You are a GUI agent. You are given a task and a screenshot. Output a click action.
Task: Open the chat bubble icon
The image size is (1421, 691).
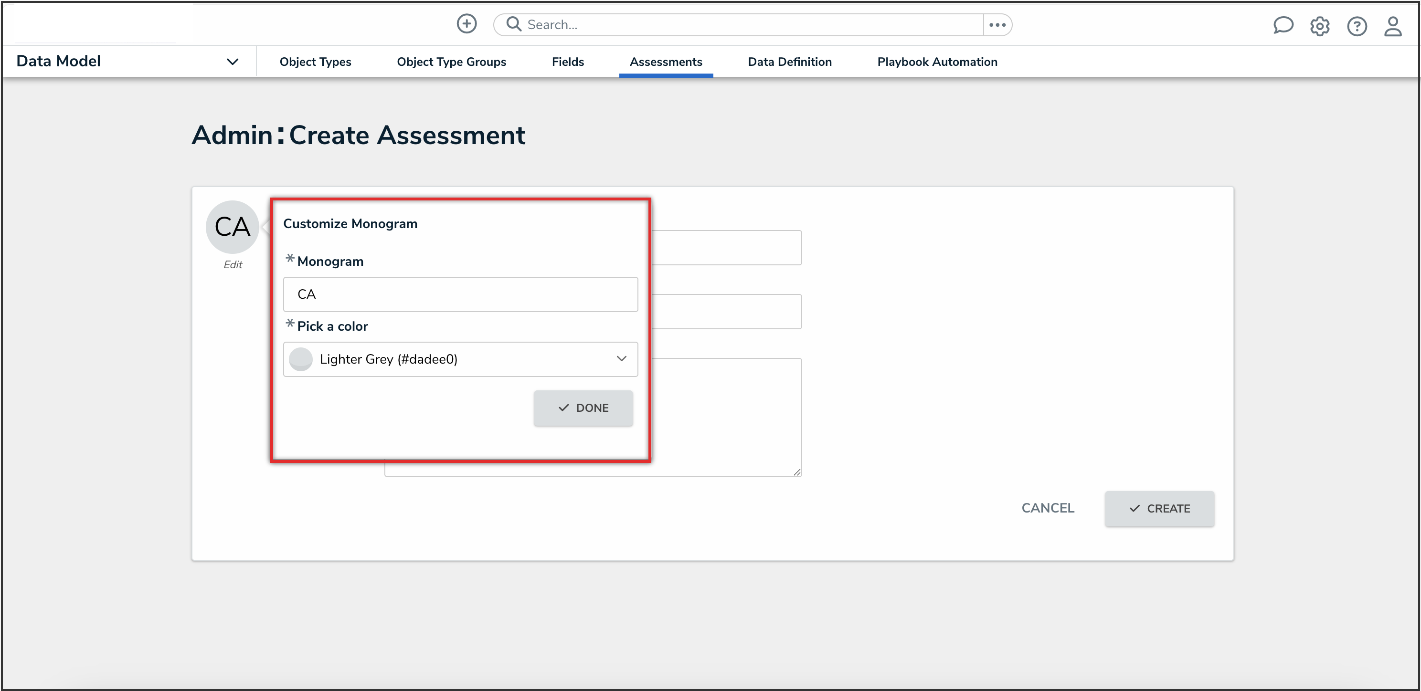1283,25
